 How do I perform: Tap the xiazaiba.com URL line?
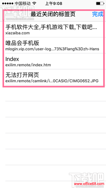coord(17,33)
